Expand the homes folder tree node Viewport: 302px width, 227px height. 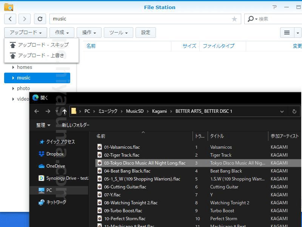[x=13, y=67]
